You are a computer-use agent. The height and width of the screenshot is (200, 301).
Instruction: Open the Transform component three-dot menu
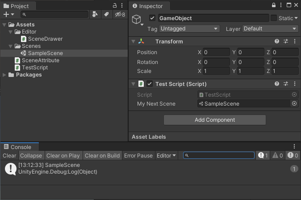pos(295,41)
